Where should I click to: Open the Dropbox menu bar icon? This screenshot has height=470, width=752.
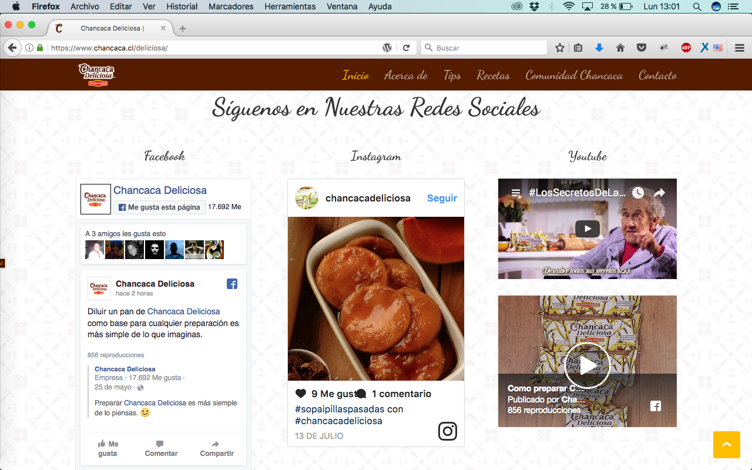534,6
